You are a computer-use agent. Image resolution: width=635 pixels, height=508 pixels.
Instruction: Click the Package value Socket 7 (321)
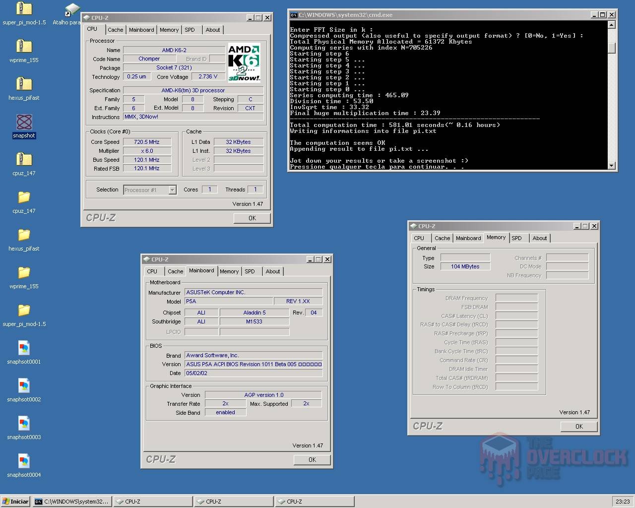pos(174,68)
